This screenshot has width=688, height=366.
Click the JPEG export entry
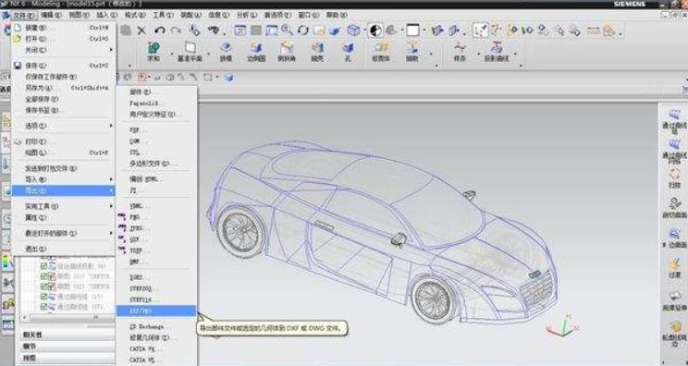click(137, 228)
